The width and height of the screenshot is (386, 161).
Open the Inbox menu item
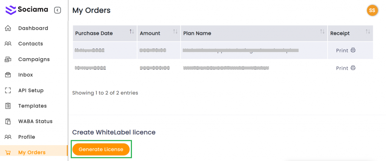(25, 75)
